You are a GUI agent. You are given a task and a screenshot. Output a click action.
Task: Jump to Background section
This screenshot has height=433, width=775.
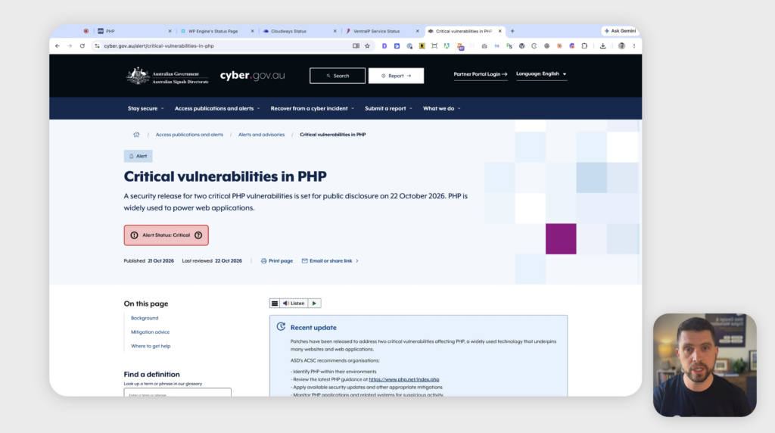pyautogui.click(x=145, y=318)
